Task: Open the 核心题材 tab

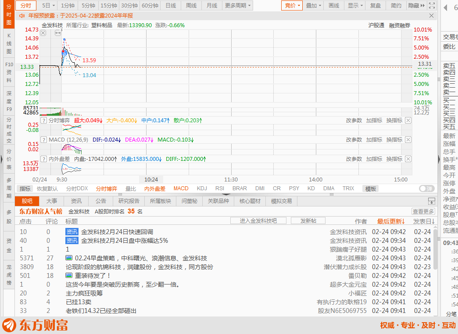Action: [250, 201]
